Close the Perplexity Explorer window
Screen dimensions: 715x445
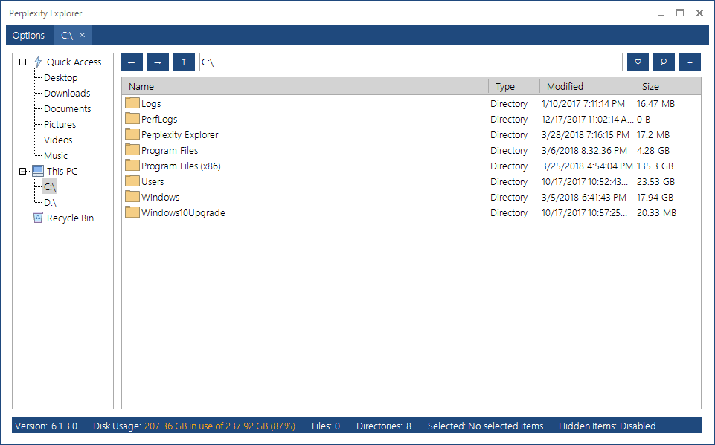[x=699, y=13]
